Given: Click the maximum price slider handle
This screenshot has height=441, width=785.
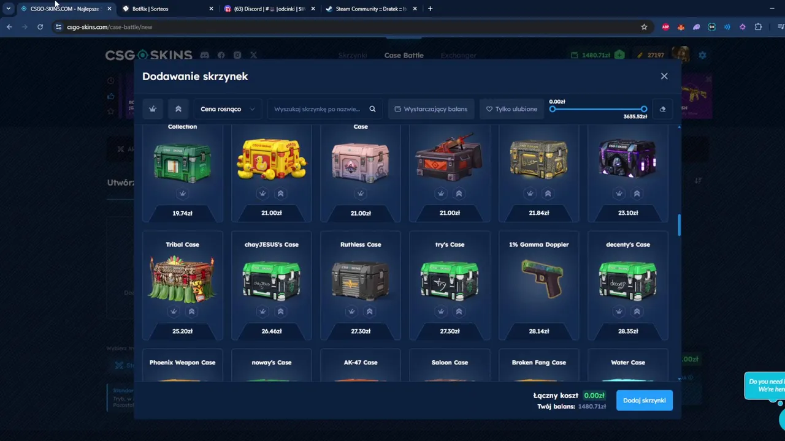Looking at the screenshot, I should (x=643, y=109).
